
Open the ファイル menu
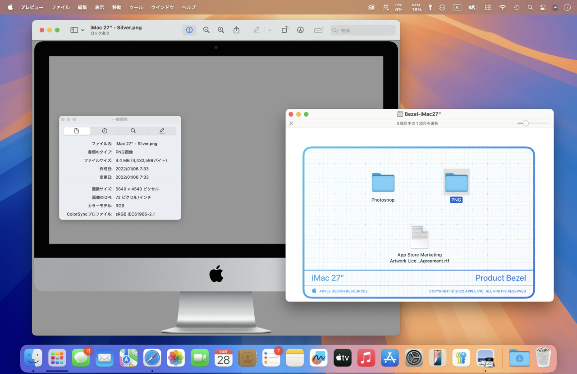pos(60,7)
